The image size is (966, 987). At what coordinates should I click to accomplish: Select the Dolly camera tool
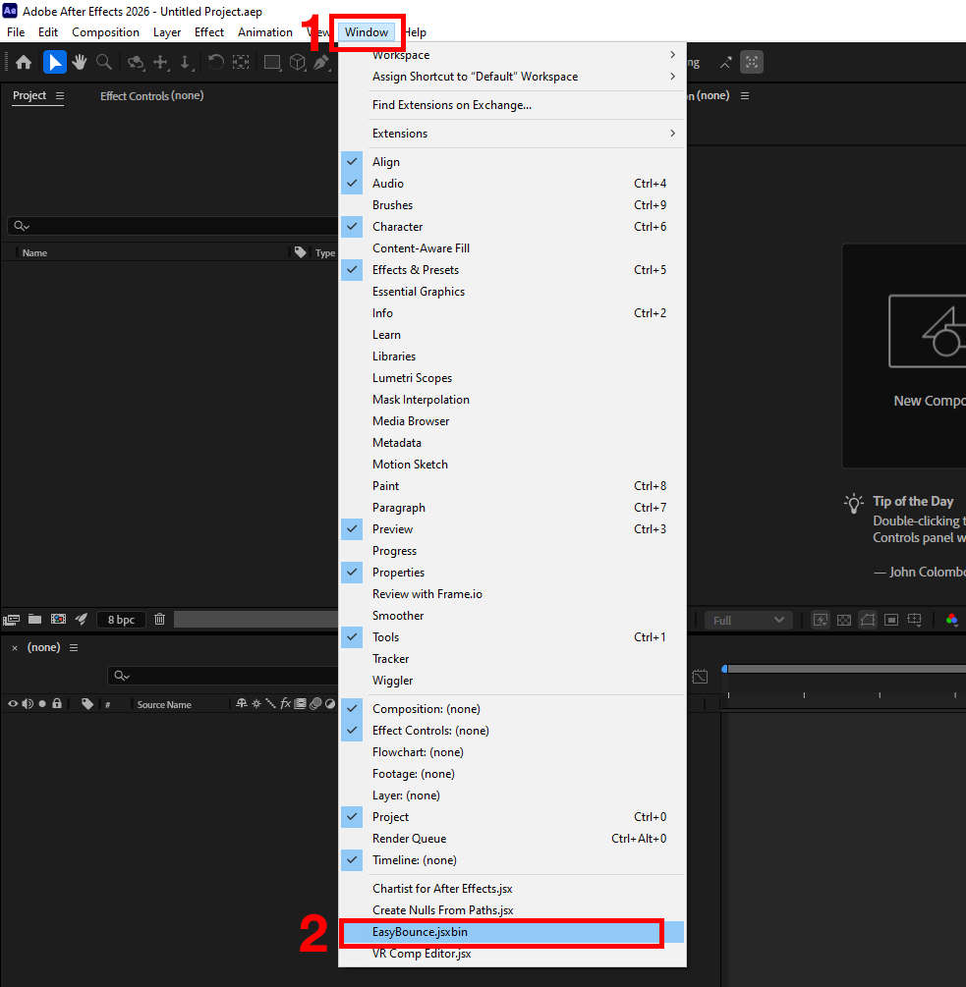coord(185,62)
